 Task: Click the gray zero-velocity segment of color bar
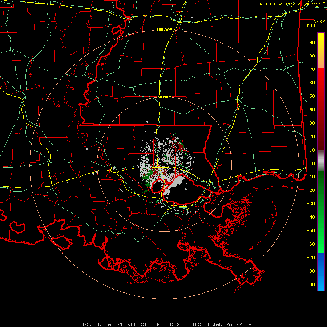pyautogui.click(x=321, y=161)
